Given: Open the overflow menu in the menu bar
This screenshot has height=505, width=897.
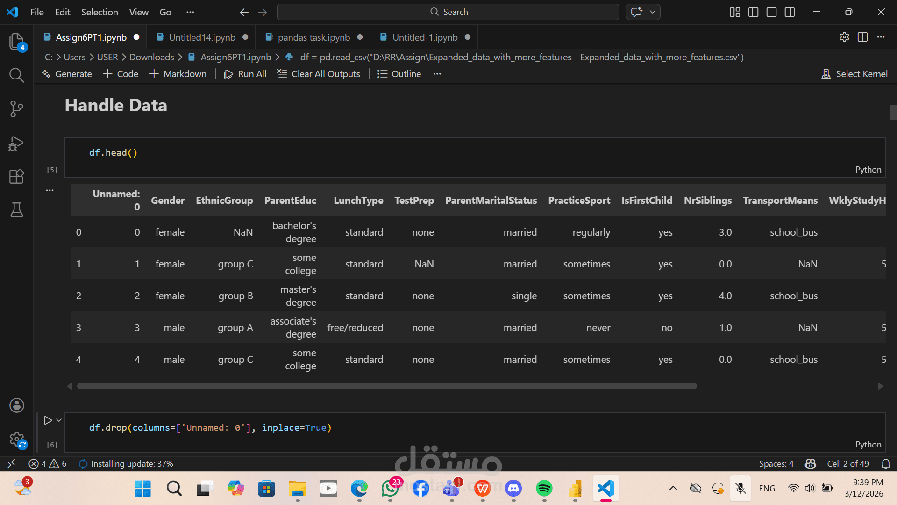Looking at the screenshot, I should 190,12.
